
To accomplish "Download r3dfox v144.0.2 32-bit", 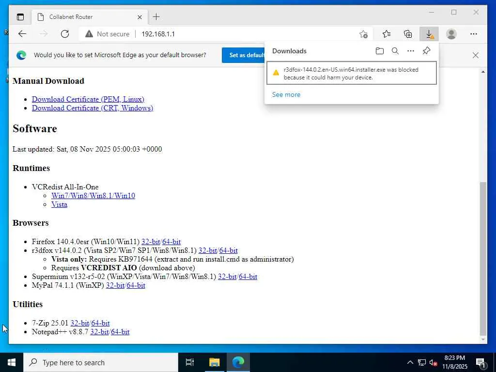I will pyautogui.click(x=207, y=250).
